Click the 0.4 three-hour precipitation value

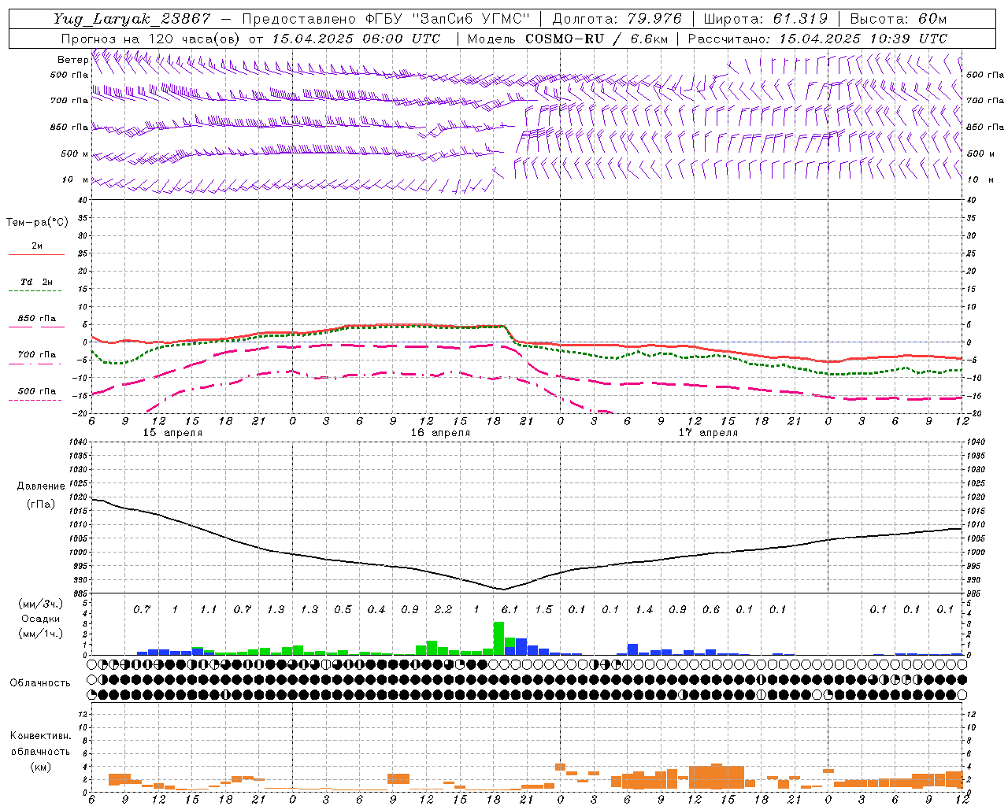click(376, 609)
